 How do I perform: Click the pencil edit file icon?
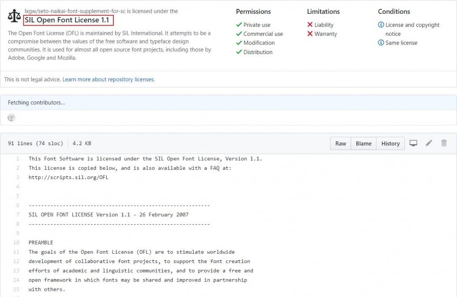429,143
